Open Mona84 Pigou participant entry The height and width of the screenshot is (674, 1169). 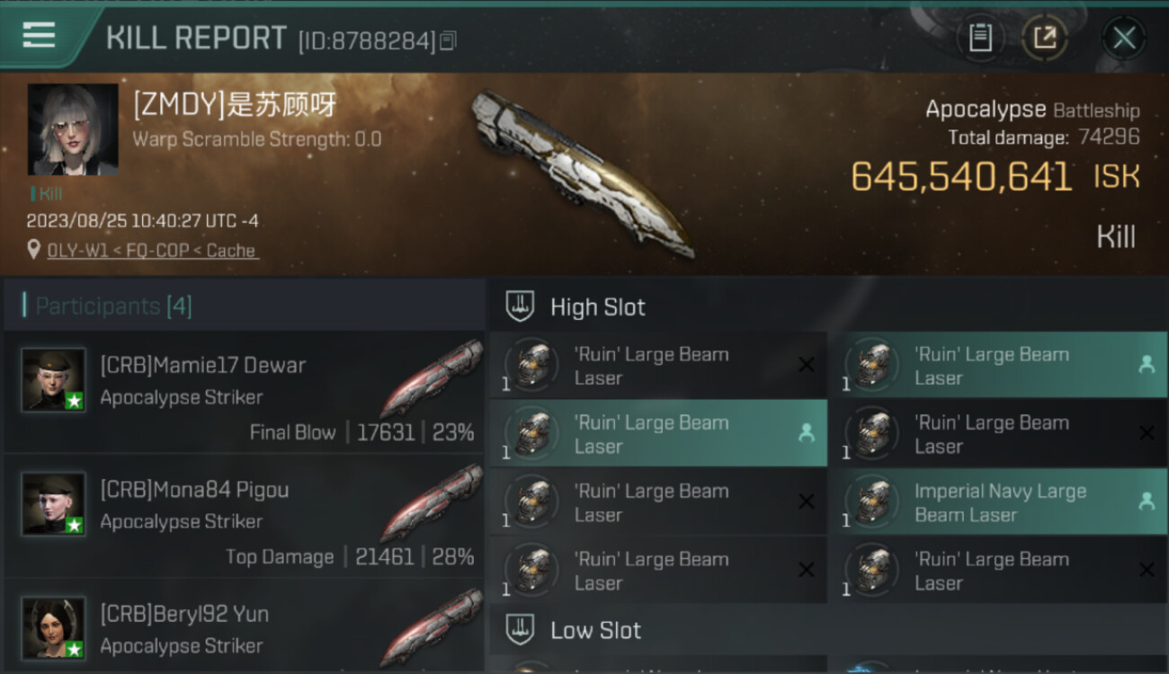(245, 517)
